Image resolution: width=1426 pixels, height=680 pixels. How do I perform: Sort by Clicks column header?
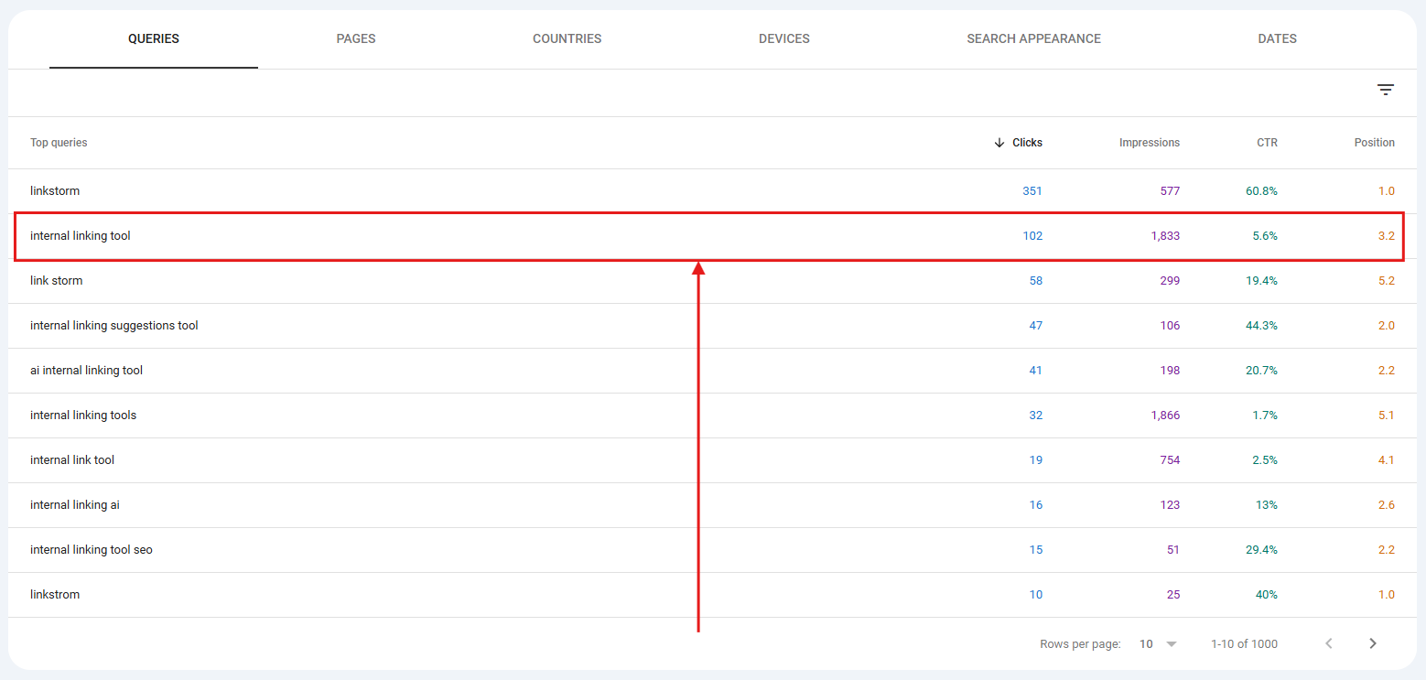click(1027, 143)
